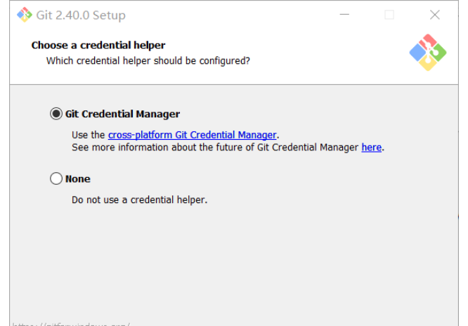Click the "Git Credential Manager" option label
The height and width of the screenshot is (326, 468).
(x=122, y=114)
